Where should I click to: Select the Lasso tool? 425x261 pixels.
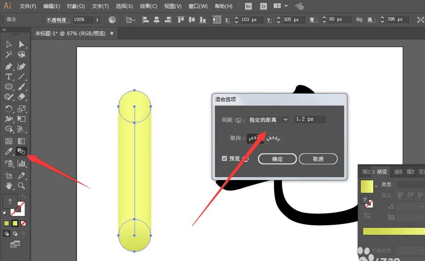21,55
